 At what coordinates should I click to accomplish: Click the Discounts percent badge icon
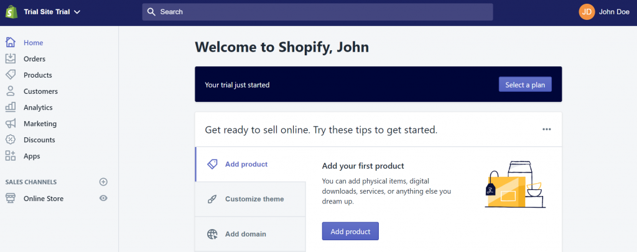point(10,140)
